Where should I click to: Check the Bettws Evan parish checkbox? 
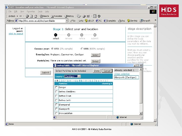tap(56, 96)
